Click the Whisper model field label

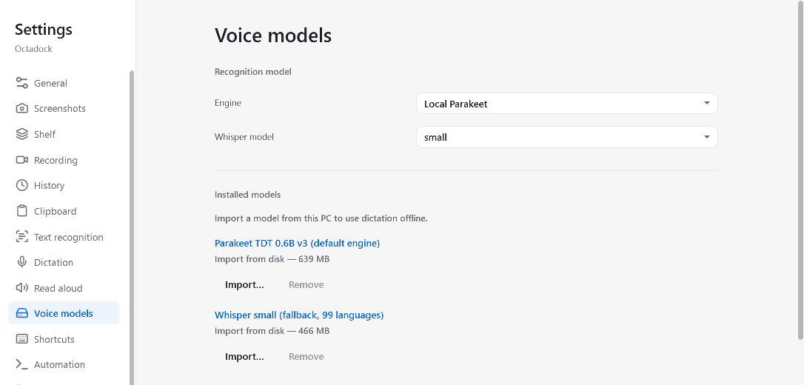[244, 137]
